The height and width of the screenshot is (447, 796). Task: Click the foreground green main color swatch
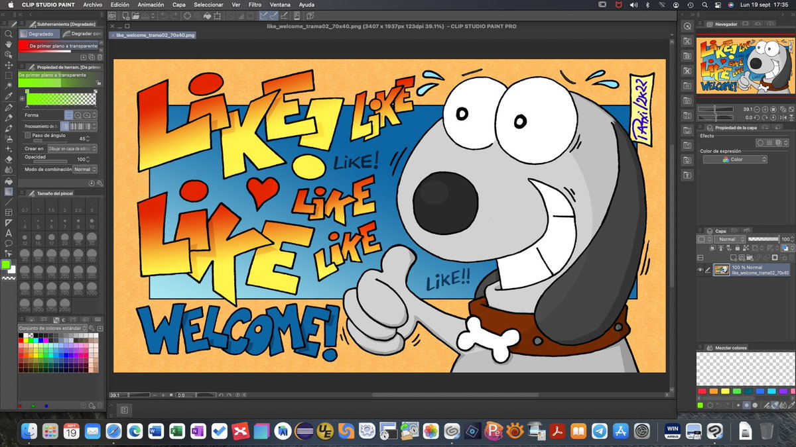coord(6,265)
